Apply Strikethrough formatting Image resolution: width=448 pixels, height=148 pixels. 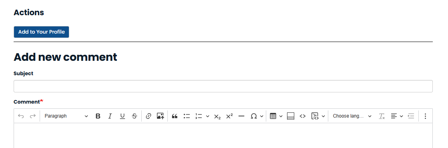(x=135, y=116)
